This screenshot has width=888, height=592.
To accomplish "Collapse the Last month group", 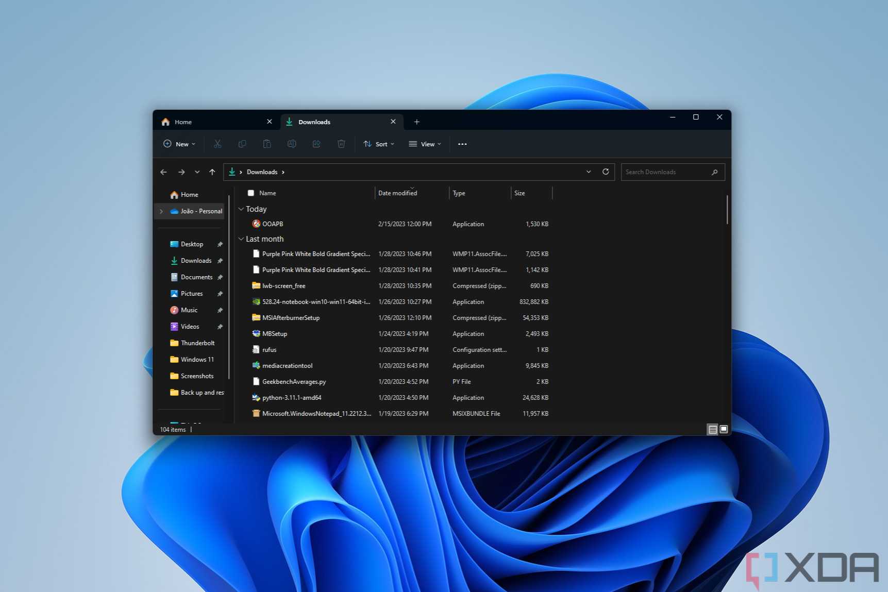I will pos(241,239).
